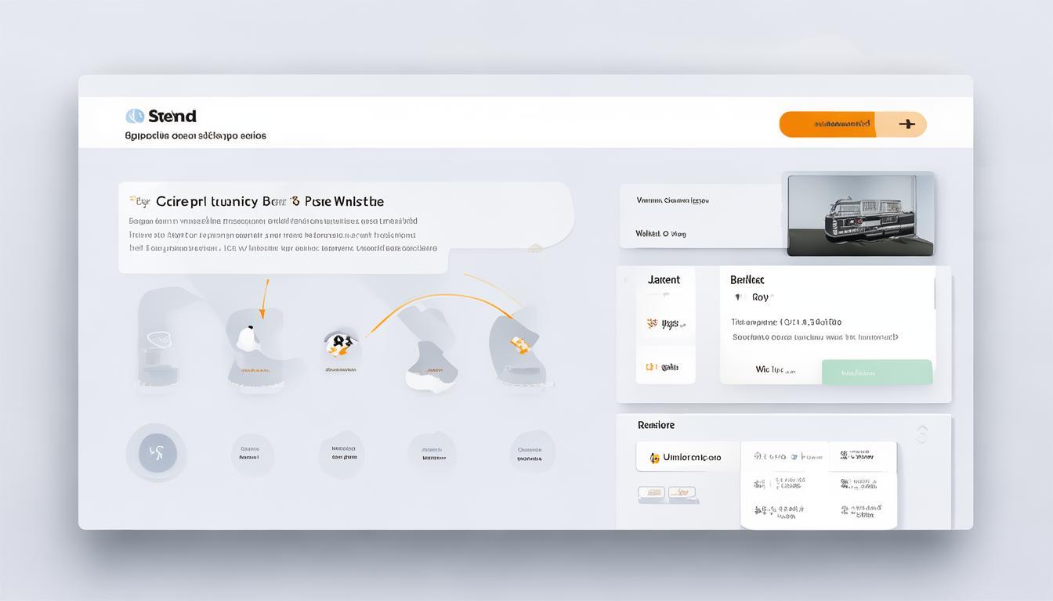Click the faint circular icon in Remiore header
The height and width of the screenshot is (601, 1053).
[921, 434]
